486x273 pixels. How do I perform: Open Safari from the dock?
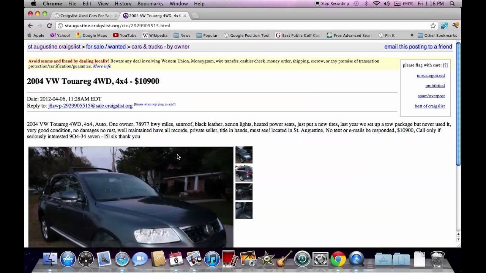[x=122, y=259]
